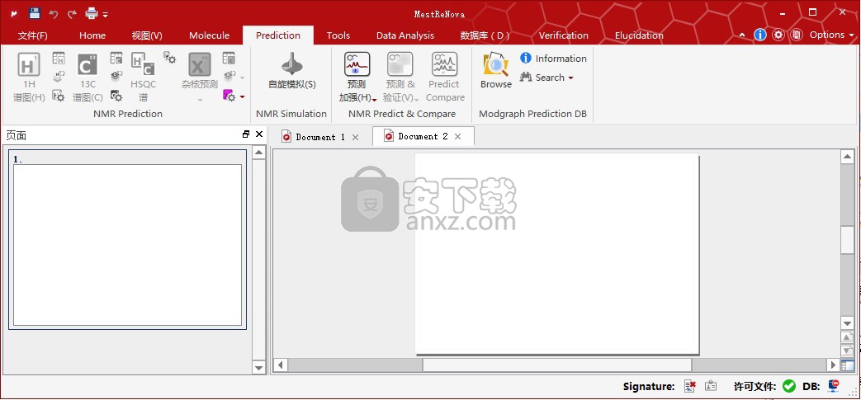Browse the Modgraph prediction database
The width and height of the screenshot is (861, 400).
point(496,70)
